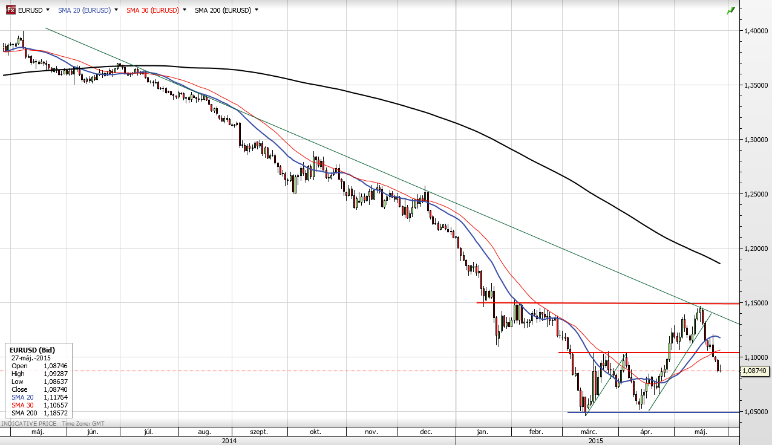
Task: Click the dec. month label on the time axis
Action: 426,432
